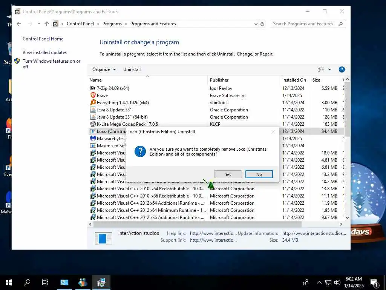386x290 pixels.
Task: Sort by Installed On column header
Action: point(295,80)
